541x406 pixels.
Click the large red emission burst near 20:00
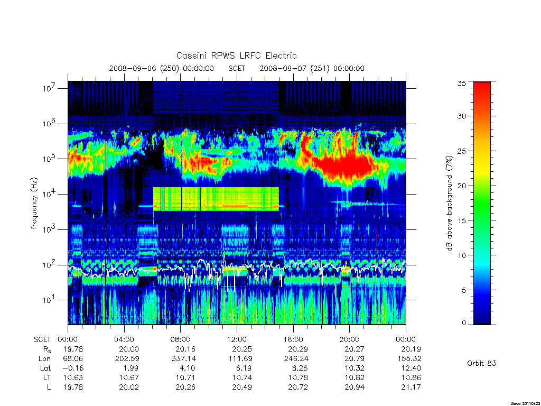345,165
